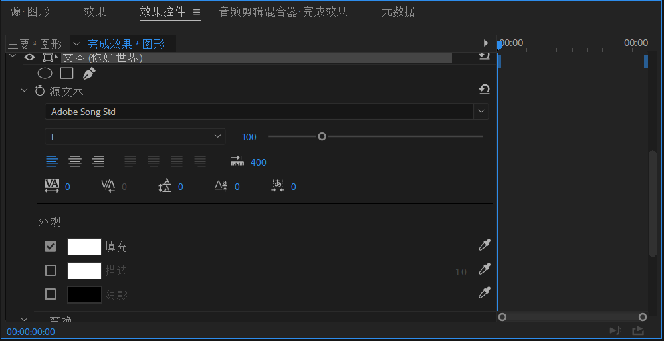664x341 pixels.
Task: Click the baseline shift icon
Action: pyautogui.click(x=221, y=186)
